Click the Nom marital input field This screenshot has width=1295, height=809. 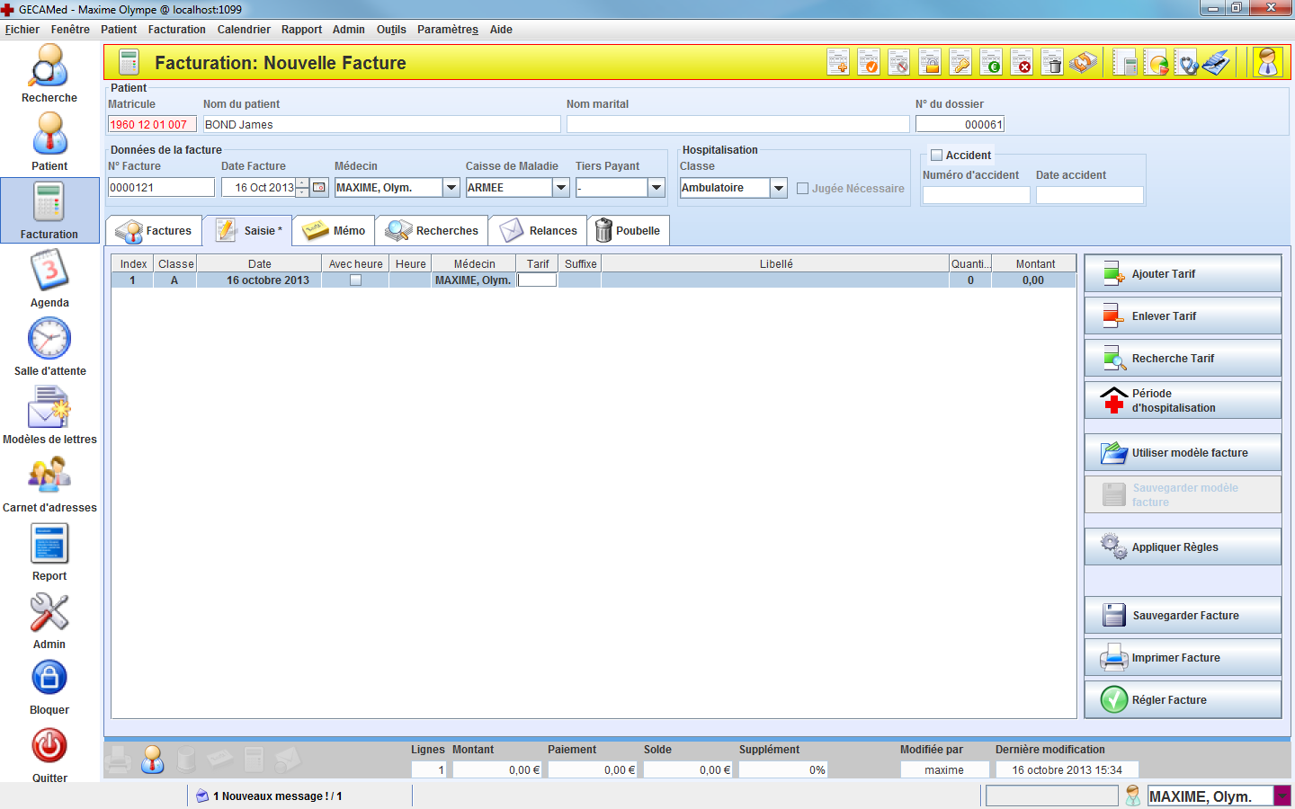(x=737, y=125)
